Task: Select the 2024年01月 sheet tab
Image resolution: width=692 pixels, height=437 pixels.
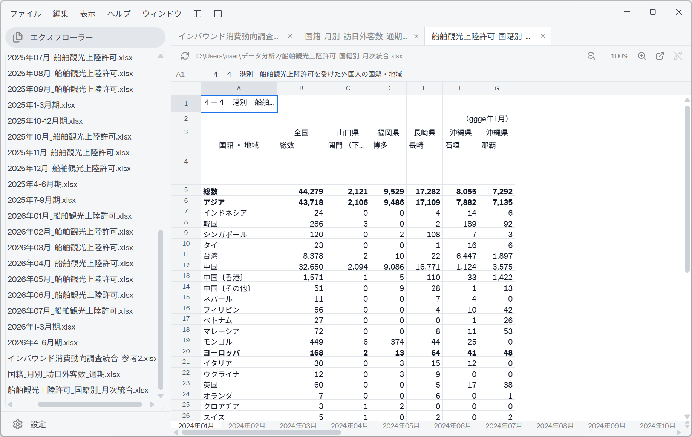Action: 196,425
